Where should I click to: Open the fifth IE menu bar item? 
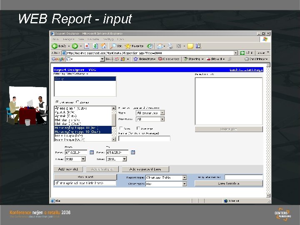[x=108, y=39]
